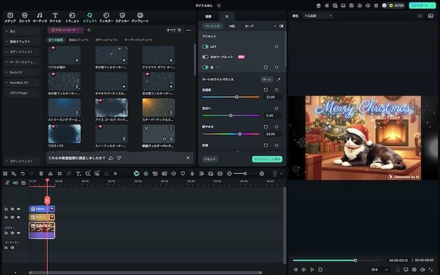Switch to the HSL tab

click(x=232, y=26)
